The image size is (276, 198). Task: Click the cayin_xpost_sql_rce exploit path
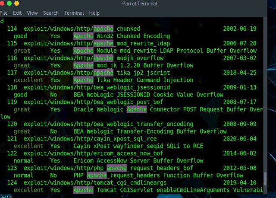point(90,138)
